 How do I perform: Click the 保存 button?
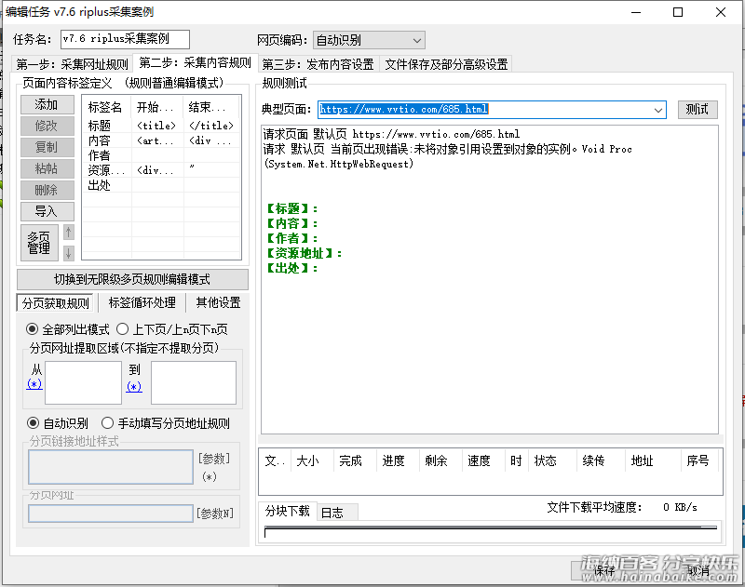click(603, 571)
